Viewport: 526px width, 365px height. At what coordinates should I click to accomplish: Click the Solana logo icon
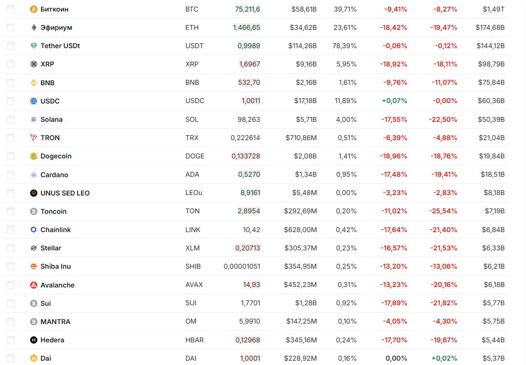point(34,119)
